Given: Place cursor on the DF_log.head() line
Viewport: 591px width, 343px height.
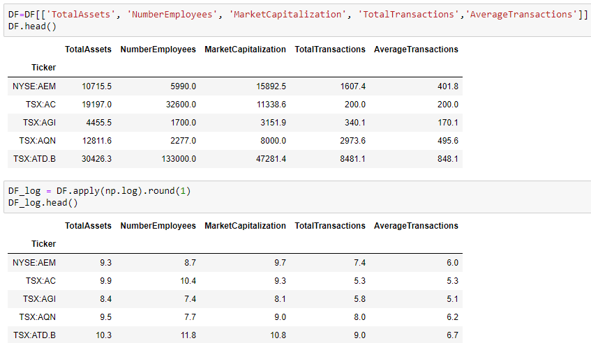Looking at the screenshot, I should [43, 202].
